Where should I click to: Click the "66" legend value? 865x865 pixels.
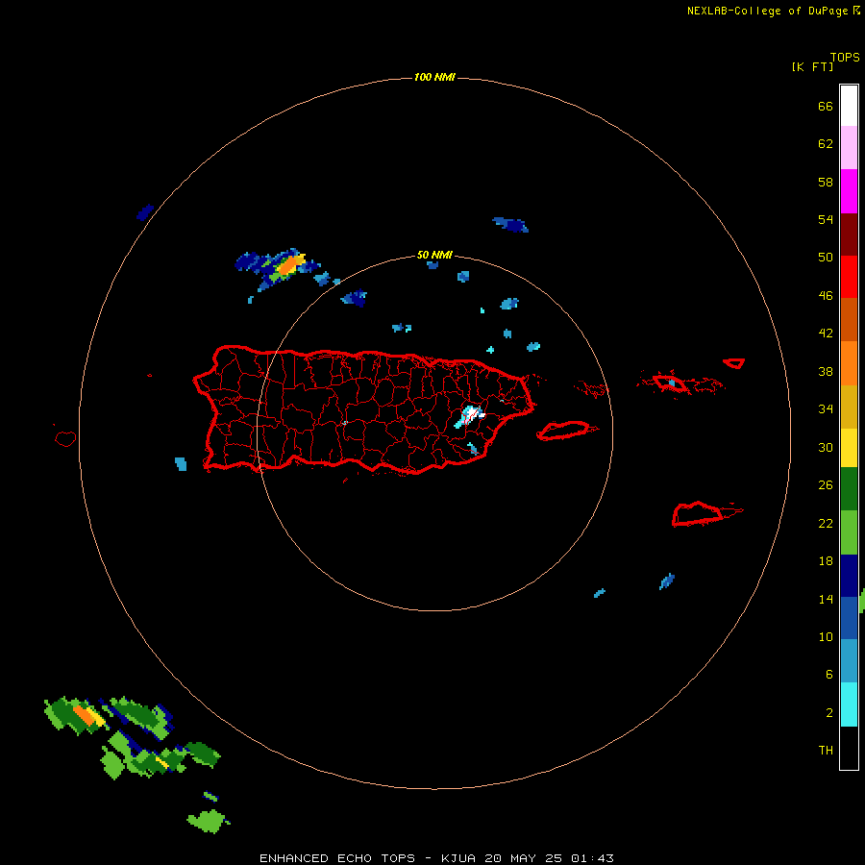[x=826, y=106]
